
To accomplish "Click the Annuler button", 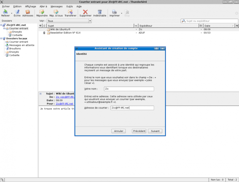I will click(119, 131).
